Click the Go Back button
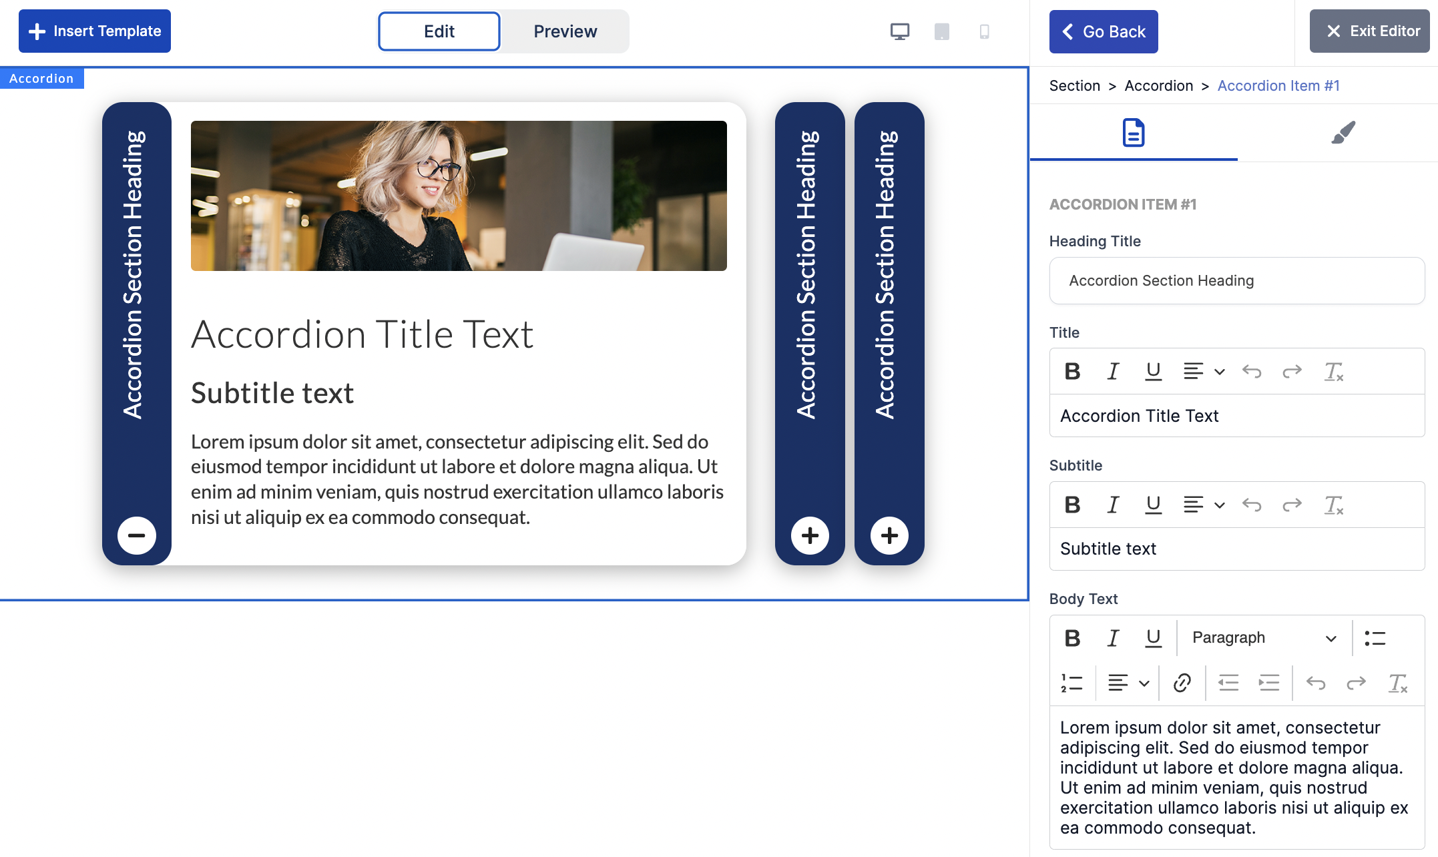This screenshot has height=857, width=1438. [1103, 31]
